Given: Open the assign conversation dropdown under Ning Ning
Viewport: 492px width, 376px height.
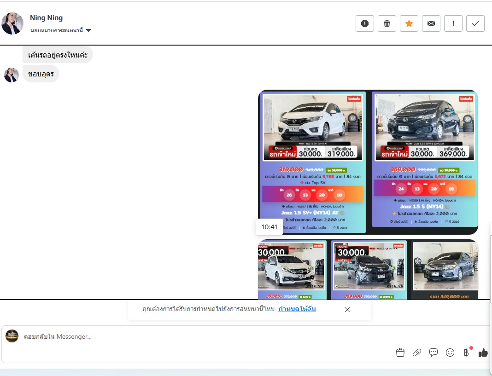Looking at the screenshot, I should point(61,30).
